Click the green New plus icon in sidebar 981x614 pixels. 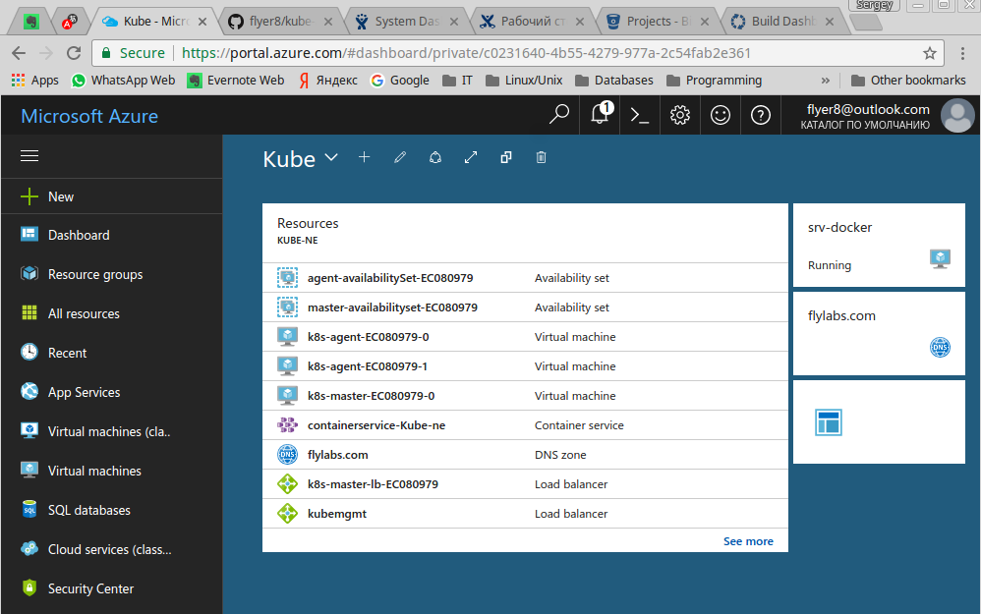(x=27, y=195)
